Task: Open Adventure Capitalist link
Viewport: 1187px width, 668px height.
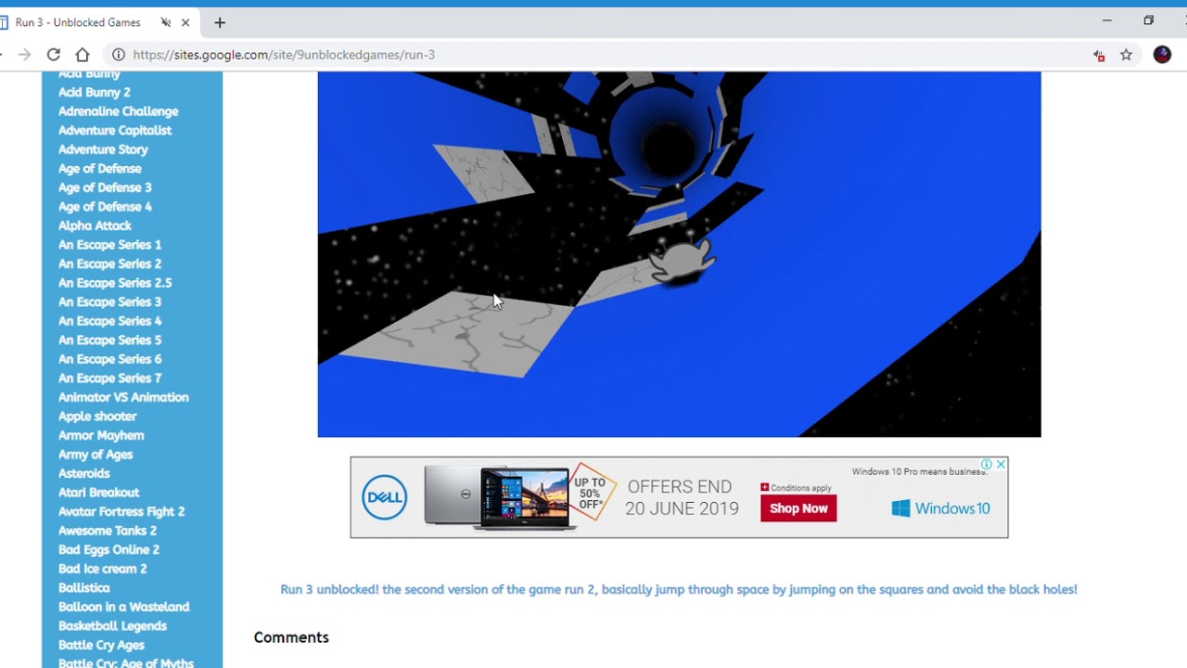Action: click(x=115, y=130)
